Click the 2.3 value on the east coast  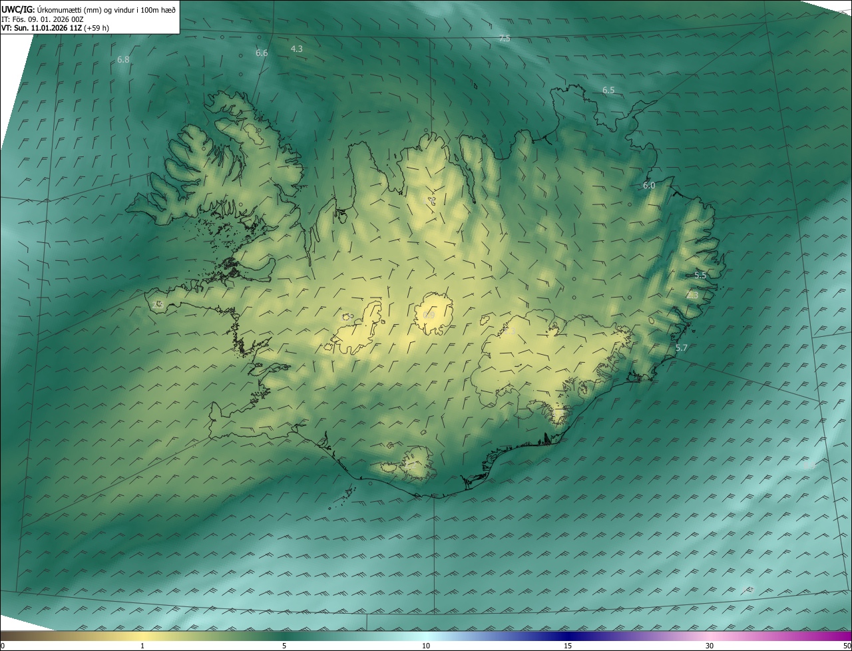click(693, 295)
